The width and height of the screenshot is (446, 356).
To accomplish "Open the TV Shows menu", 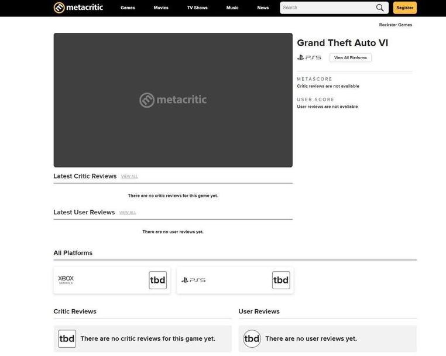I will click(197, 8).
